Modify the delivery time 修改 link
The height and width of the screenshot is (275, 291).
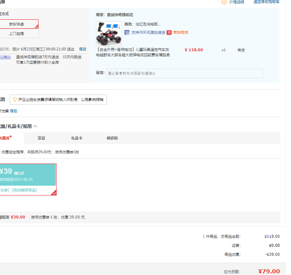pyautogui.click(x=82, y=49)
